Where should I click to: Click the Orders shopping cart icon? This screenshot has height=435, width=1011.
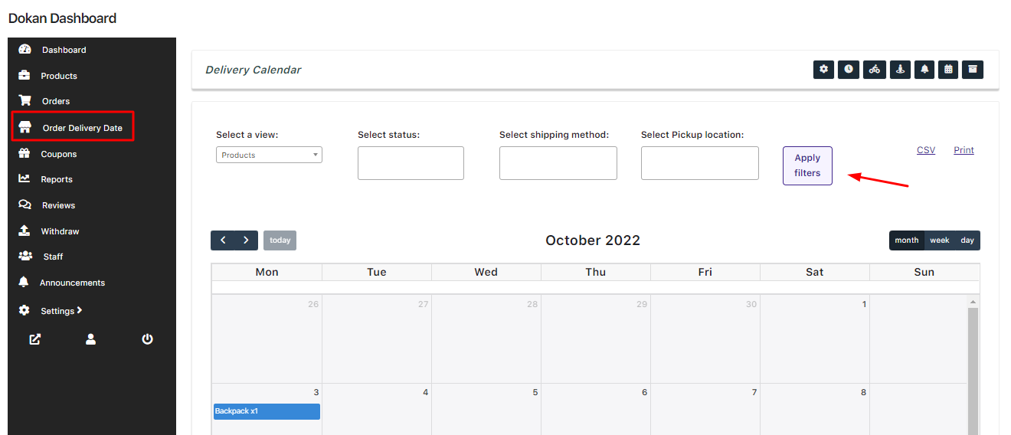[25, 101]
